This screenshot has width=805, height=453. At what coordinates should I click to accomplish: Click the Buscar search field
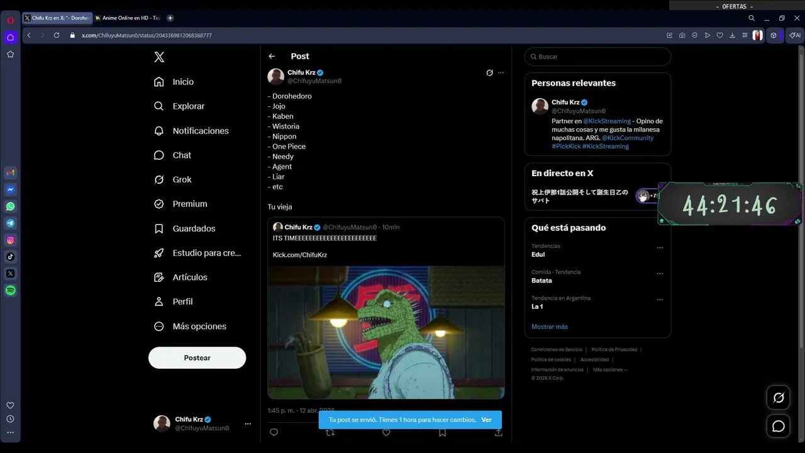click(x=597, y=57)
